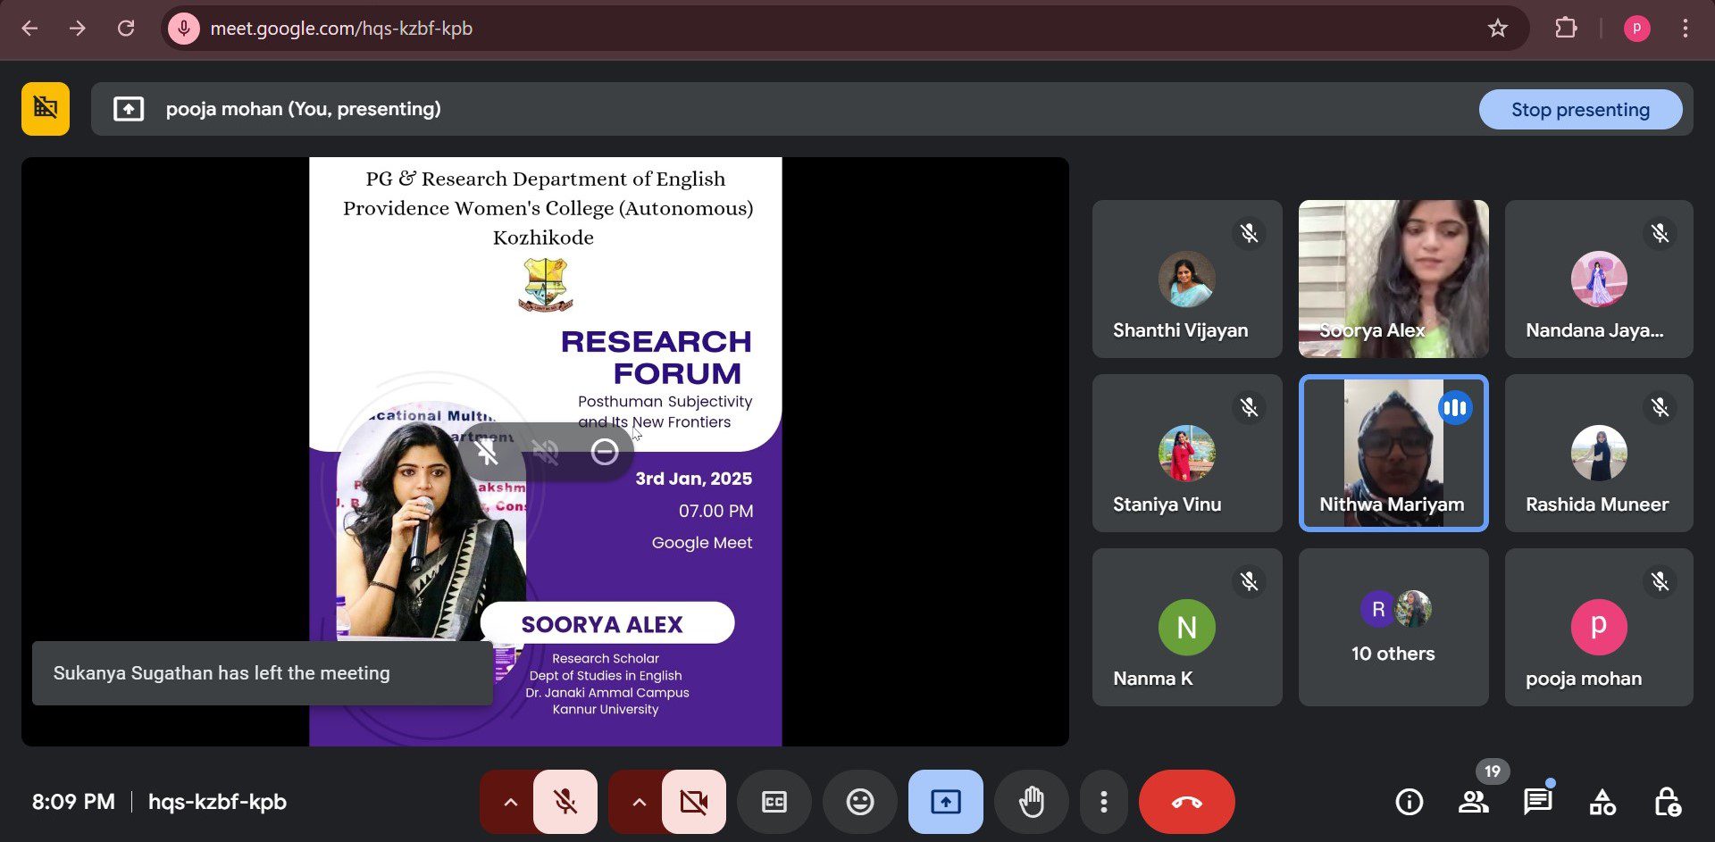
Task: Open the activities icon
Action: pos(1602,802)
